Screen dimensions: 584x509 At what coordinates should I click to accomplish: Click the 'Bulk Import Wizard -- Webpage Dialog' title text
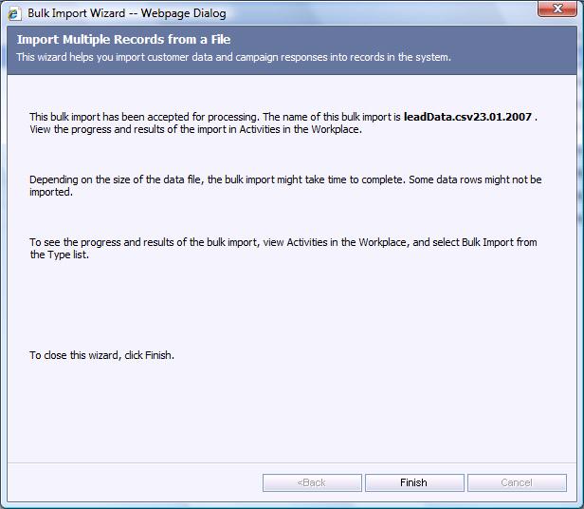tap(126, 13)
